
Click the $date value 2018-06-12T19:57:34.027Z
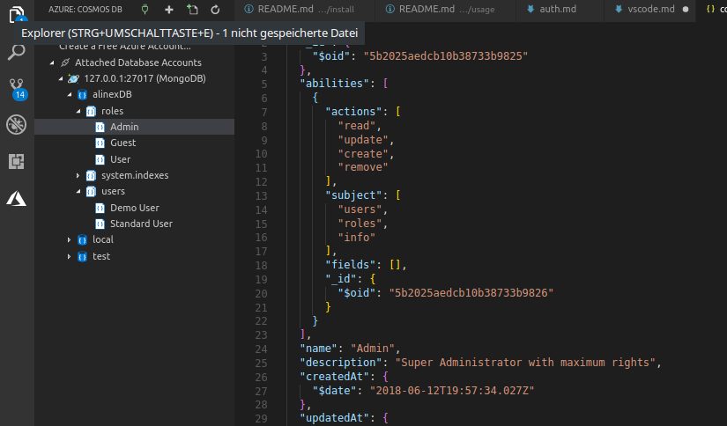point(452,391)
